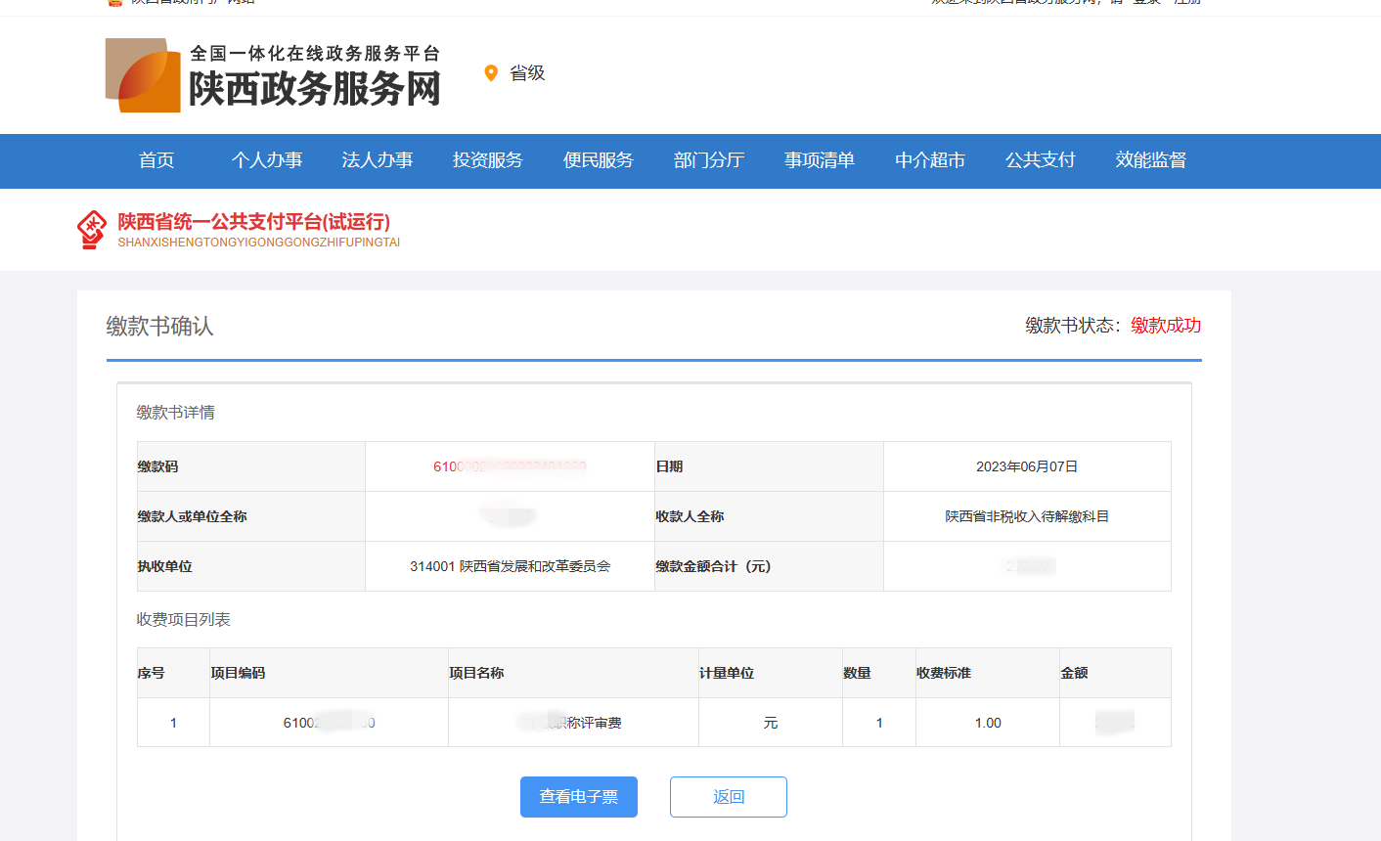
Task: Click the 314001 陕西省发展和改革委员会 cell
Action: click(510, 566)
